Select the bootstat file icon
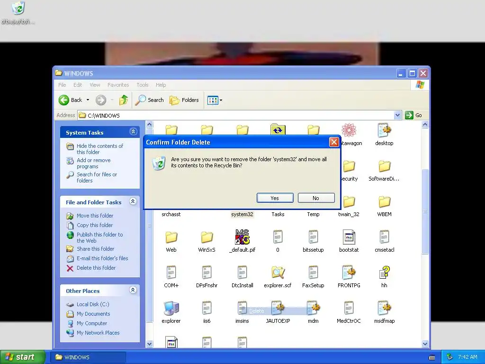The height and width of the screenshot is (364, 485). (x=349, y=237)
